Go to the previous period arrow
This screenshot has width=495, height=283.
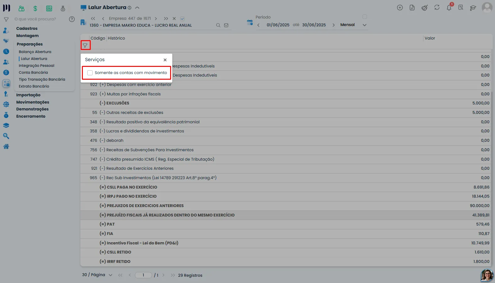tap(258, 25)
